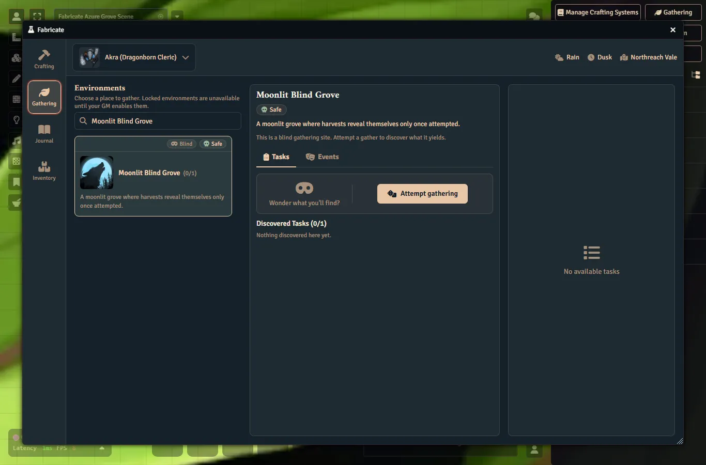Open token controls in Foundry left toolbar

point(17,17)
